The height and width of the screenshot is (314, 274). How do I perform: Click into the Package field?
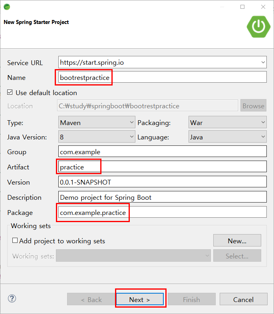163,212
